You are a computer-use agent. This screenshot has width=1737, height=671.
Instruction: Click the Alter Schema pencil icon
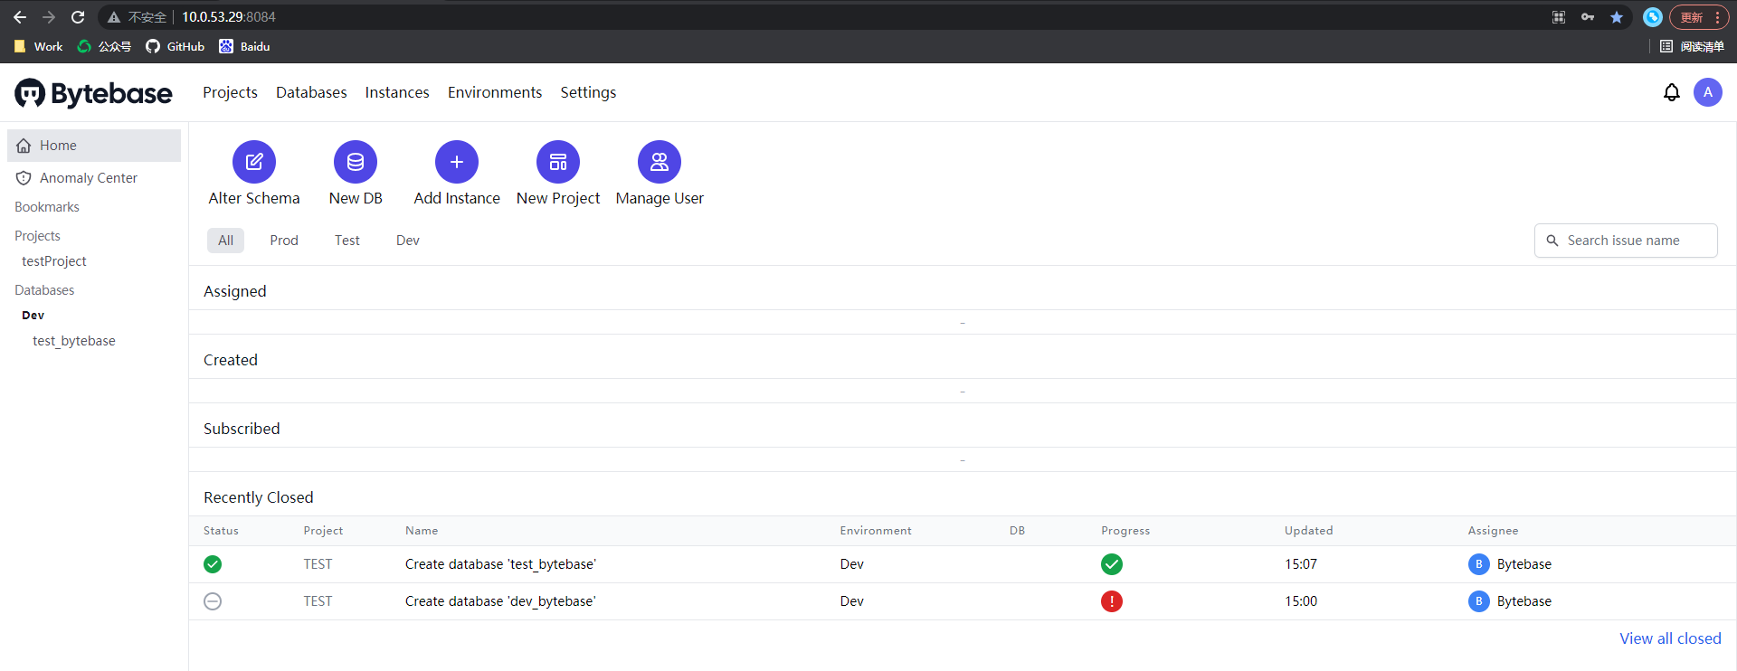click(254, 162)
